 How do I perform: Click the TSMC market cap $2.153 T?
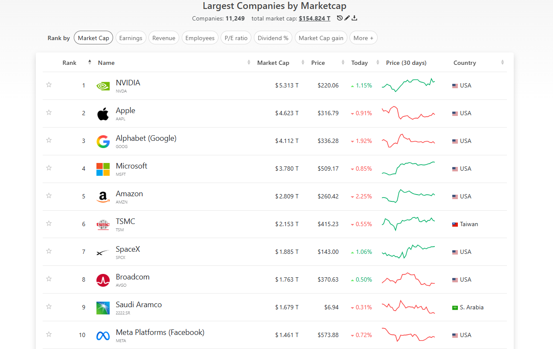pos(287,224)
